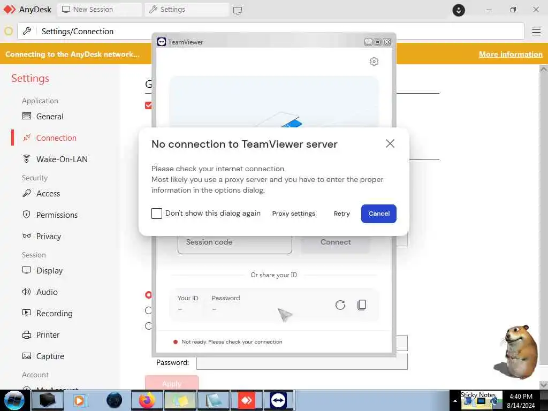Open Proxy settings from the dialog
The height and width of the screenshot is (411, 548).
(x=294, y=214)
